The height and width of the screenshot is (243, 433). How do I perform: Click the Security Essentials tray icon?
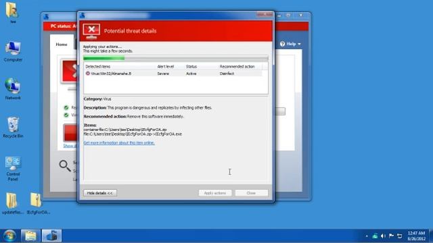(375, 236)
